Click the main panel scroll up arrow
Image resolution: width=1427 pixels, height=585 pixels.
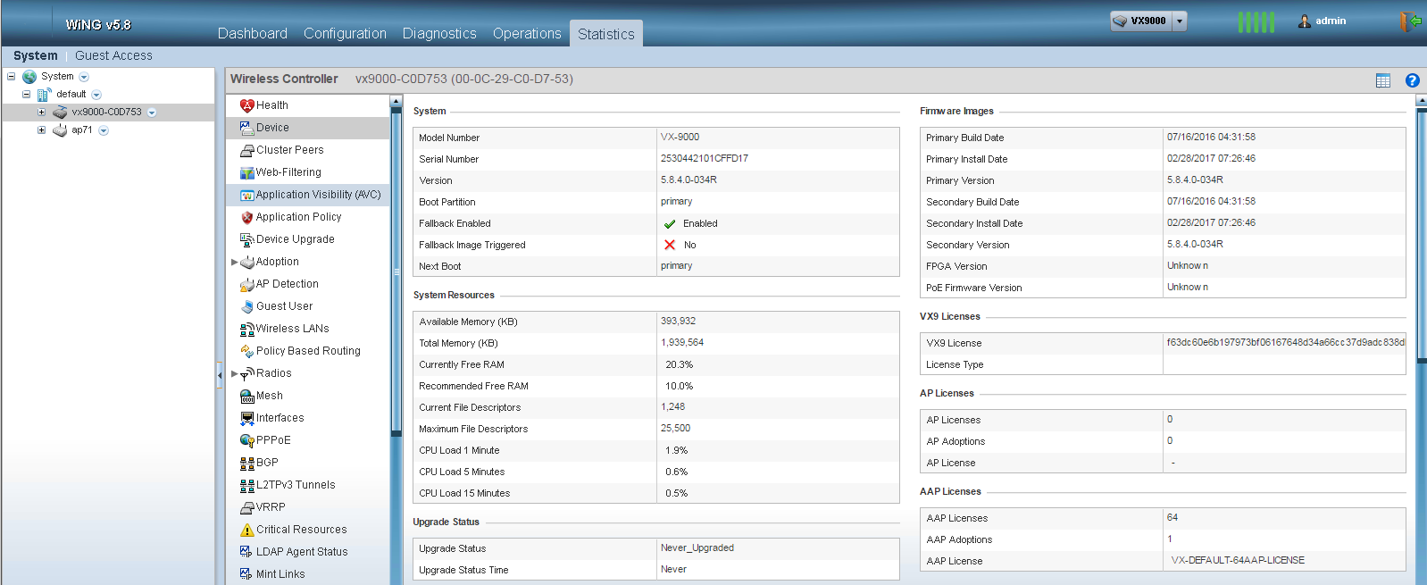(x=1422, y=101)
